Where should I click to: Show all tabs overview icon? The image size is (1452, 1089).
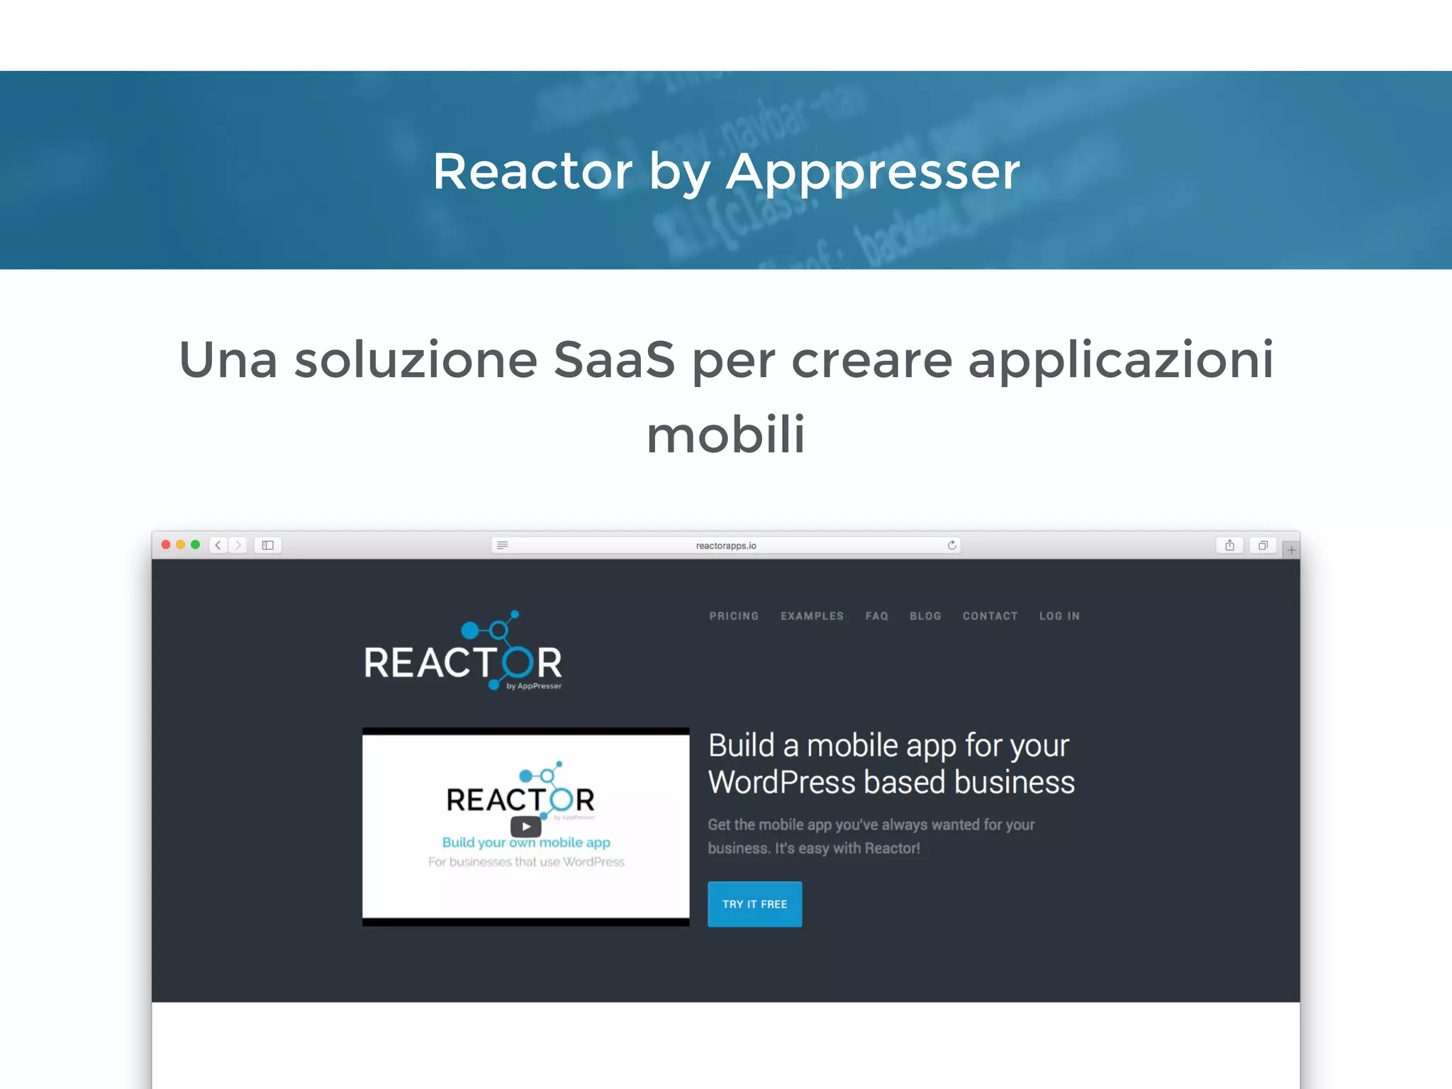(1263, 545)
